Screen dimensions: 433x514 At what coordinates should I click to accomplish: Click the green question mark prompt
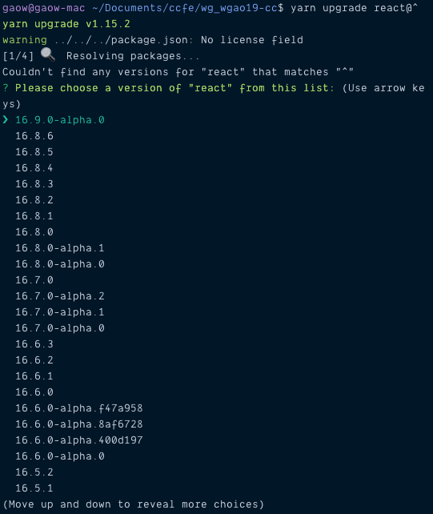pyautogui.click(x=6, y=88)
